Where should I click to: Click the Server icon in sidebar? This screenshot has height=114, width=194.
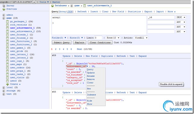click(x=4, y=6)
